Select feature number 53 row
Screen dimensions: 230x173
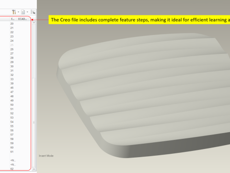(x=12, y=118)
